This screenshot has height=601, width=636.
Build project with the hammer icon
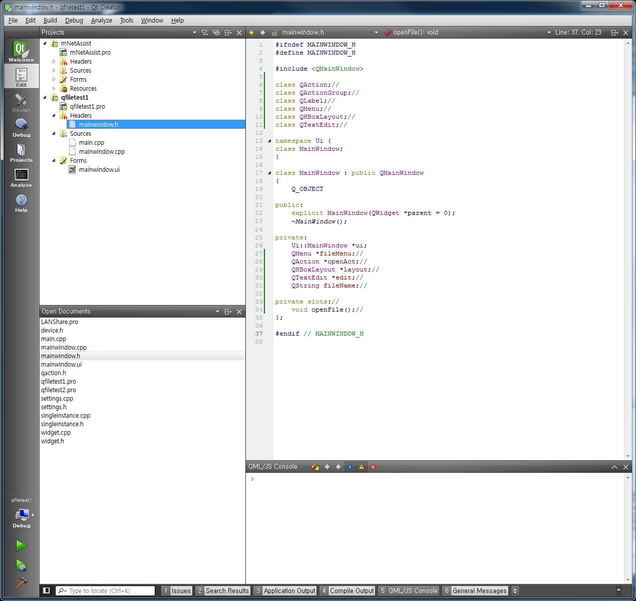pyautogui.click(x=21, y=583)
